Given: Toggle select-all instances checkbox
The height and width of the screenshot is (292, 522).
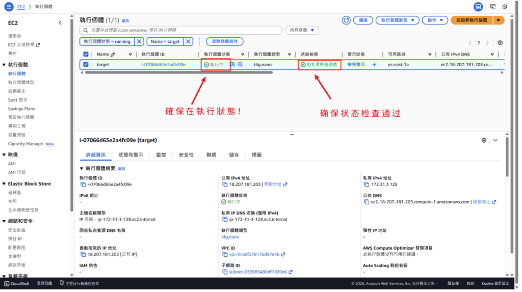Looking at the screenshot, I should coord(86,55).
